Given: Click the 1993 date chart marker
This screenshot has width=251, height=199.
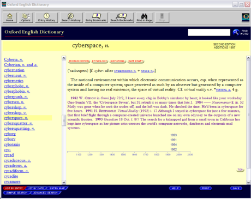Looking at the screenshot, I should pyautogui.click(x=174, y=135).
